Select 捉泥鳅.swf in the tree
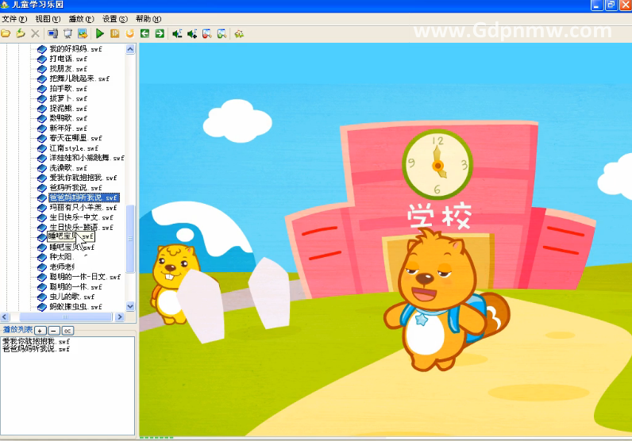Viewport: 632px width, 441px height. tap(68, 109)
